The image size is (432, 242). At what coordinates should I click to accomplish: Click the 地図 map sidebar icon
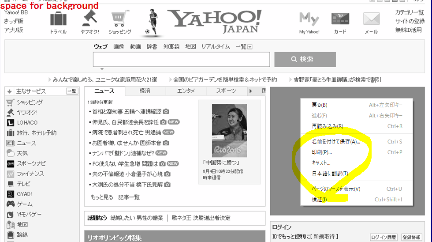click(x=11, y=225)
